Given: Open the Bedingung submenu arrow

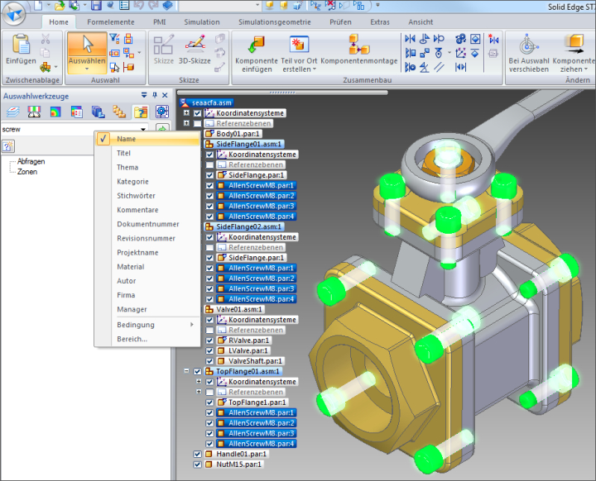Looking at the screenshot, I should tap(192, 325).
